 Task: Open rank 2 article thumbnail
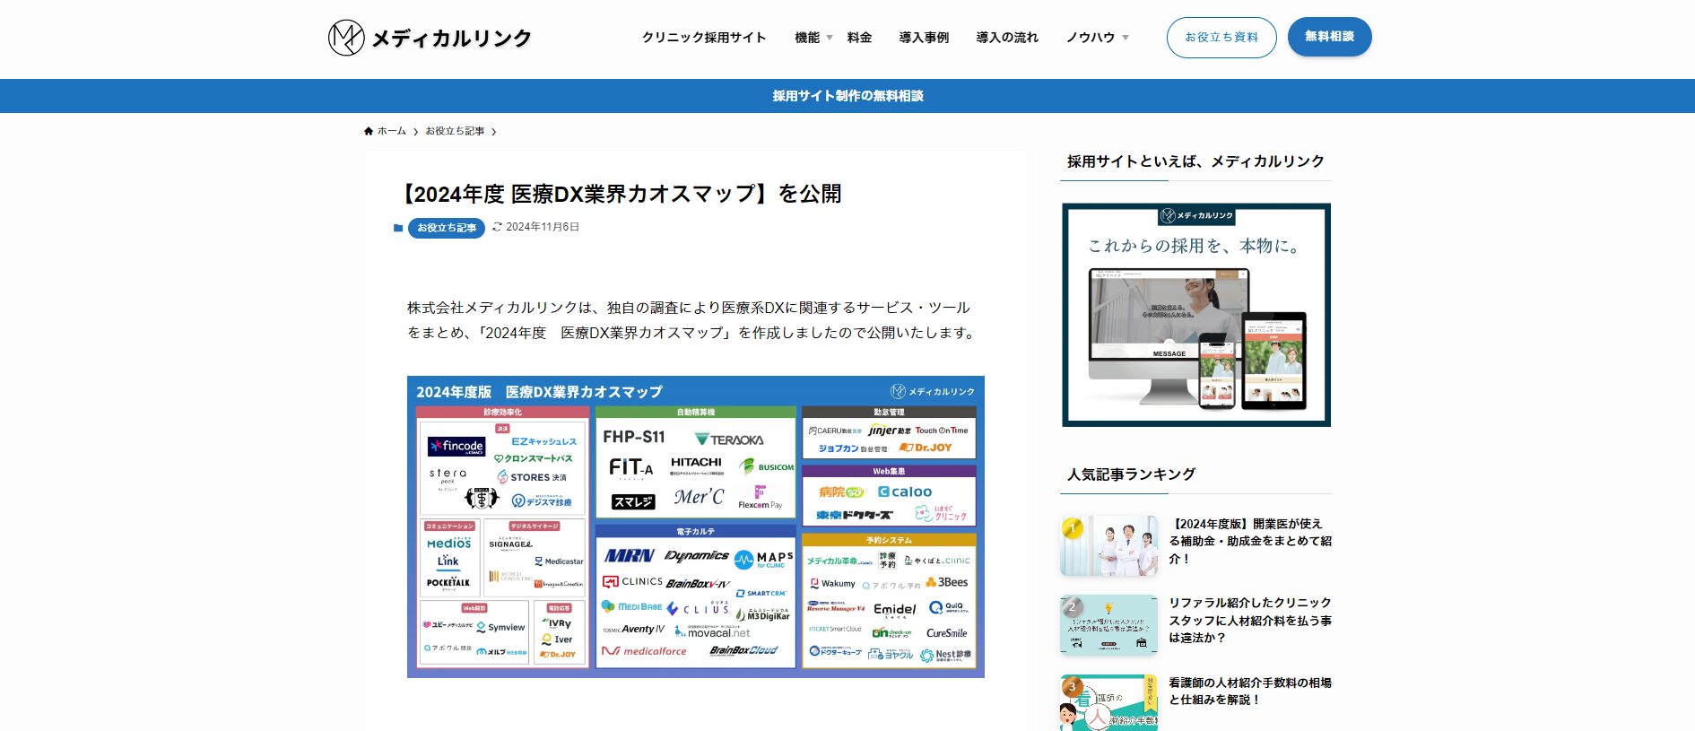(x=1108, y=624)
